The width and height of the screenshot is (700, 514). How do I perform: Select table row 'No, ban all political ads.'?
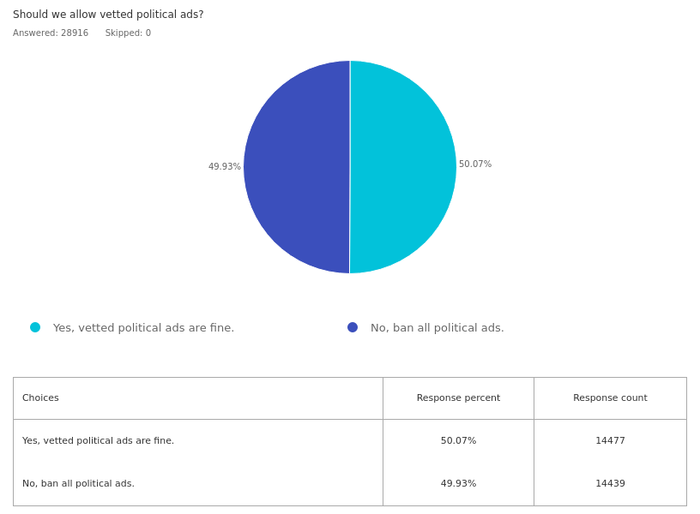350,483
